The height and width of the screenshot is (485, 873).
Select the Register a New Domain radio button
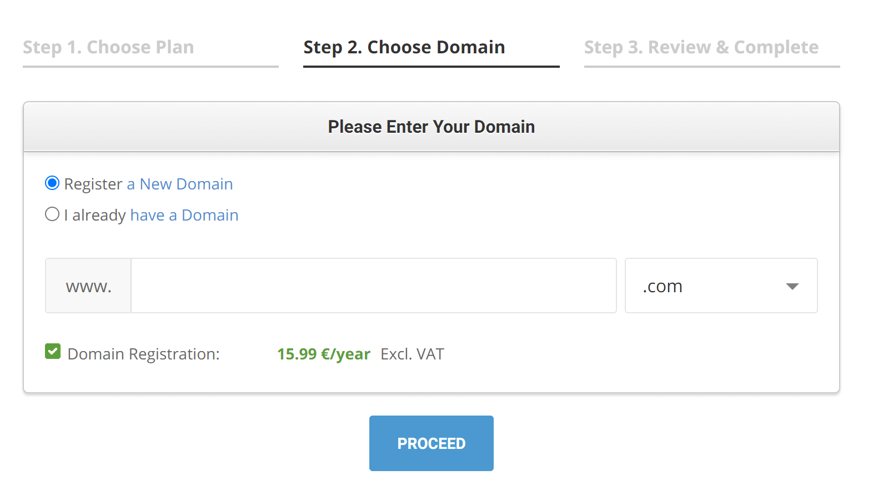point(52,183)
